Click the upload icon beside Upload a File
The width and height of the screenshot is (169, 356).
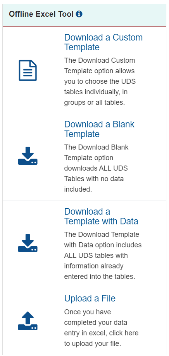[28, 321]
